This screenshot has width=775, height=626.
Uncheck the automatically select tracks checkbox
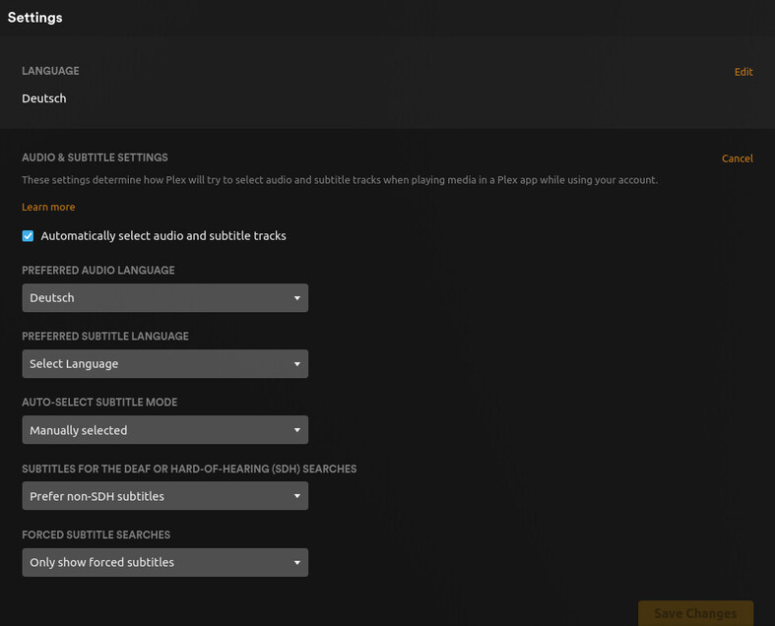(x=28, y=236)
